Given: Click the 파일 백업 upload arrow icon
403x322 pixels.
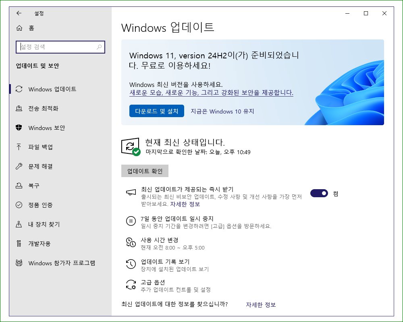Looking at the screenshot, I should [19, 147].
